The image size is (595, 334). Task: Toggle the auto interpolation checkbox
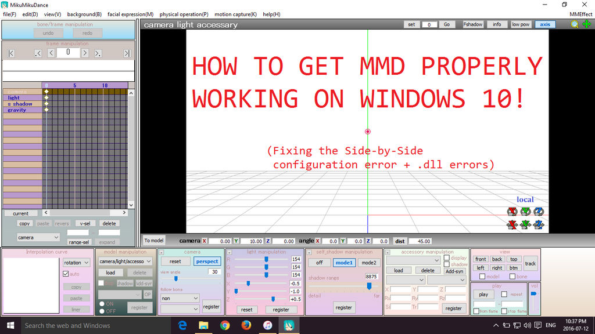pos(66,274)
